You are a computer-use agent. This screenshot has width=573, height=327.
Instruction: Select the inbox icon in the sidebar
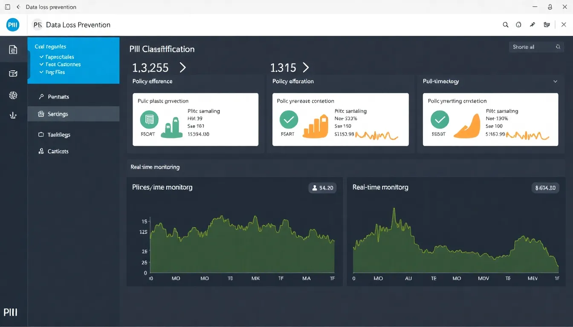tap(13, 73)
